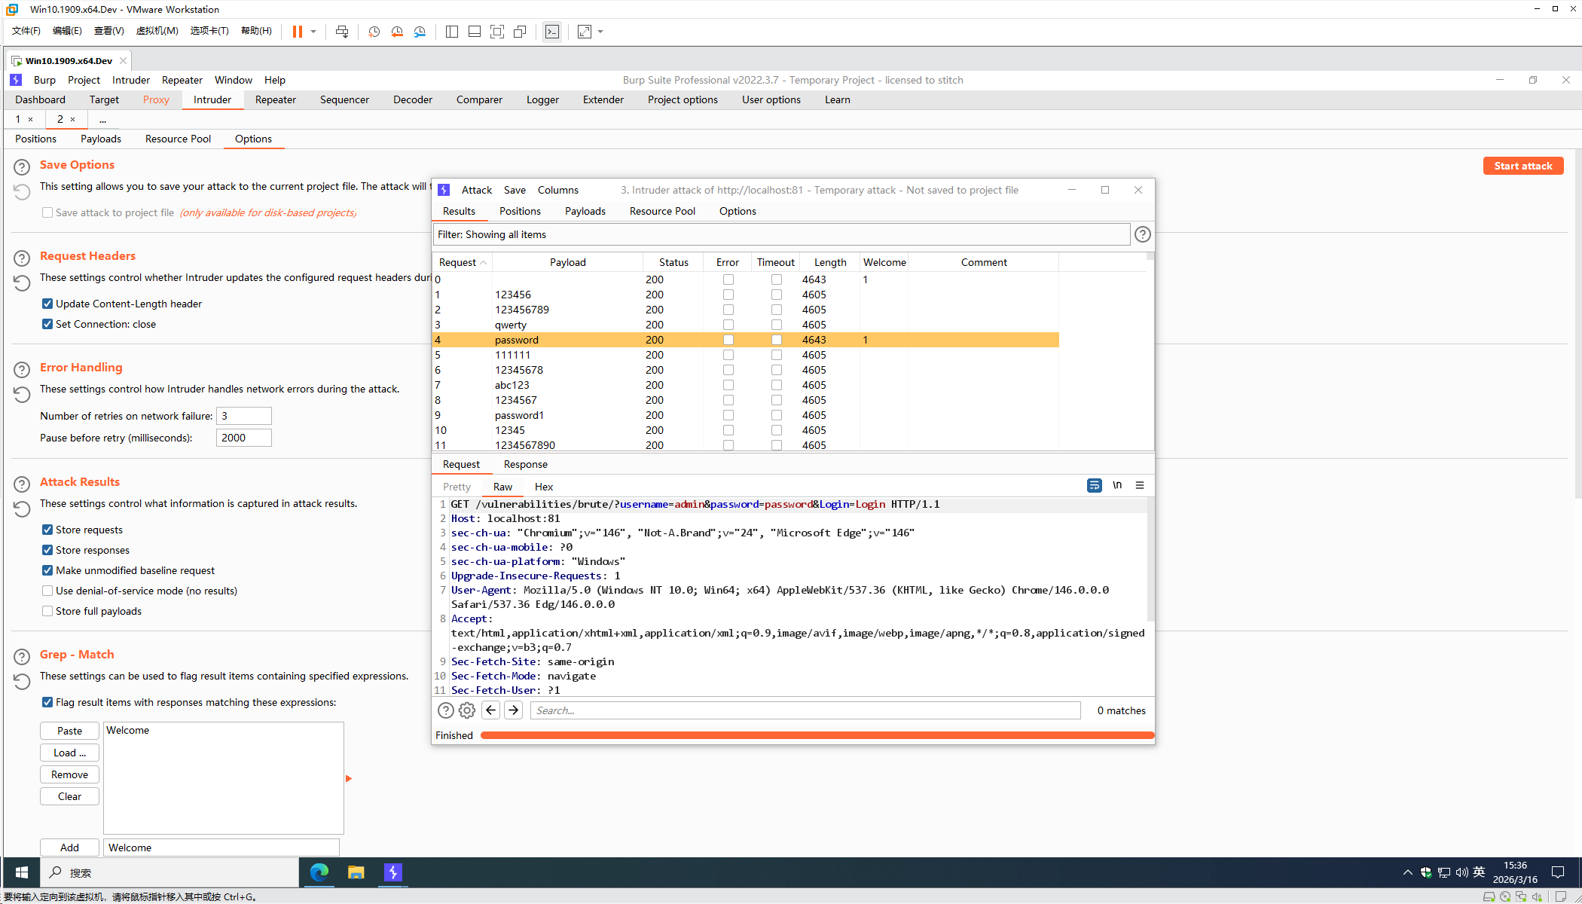Uncheck Update Content-Length header
Image resolution: width=1582 pixels, height=904 pixels.
pos(47,304)
